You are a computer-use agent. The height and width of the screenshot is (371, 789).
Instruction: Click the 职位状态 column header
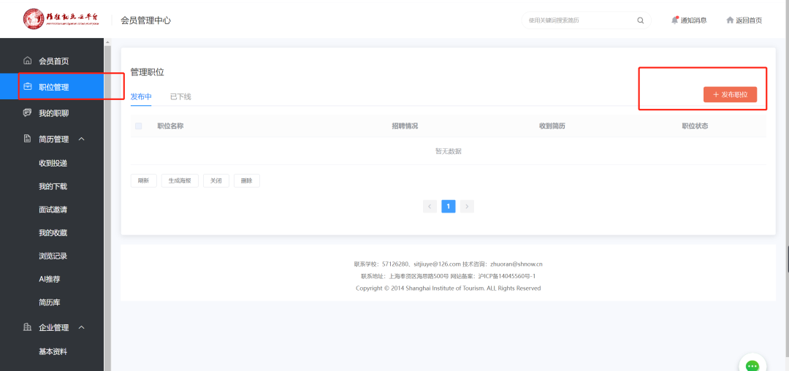tap(695, 126)
